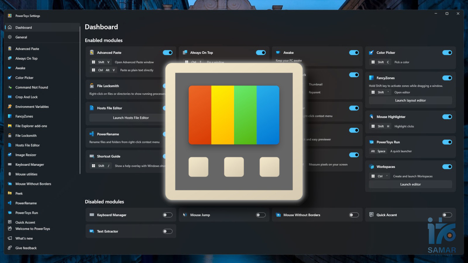Open the Peek module icon
468x263 pixels.
10,193
